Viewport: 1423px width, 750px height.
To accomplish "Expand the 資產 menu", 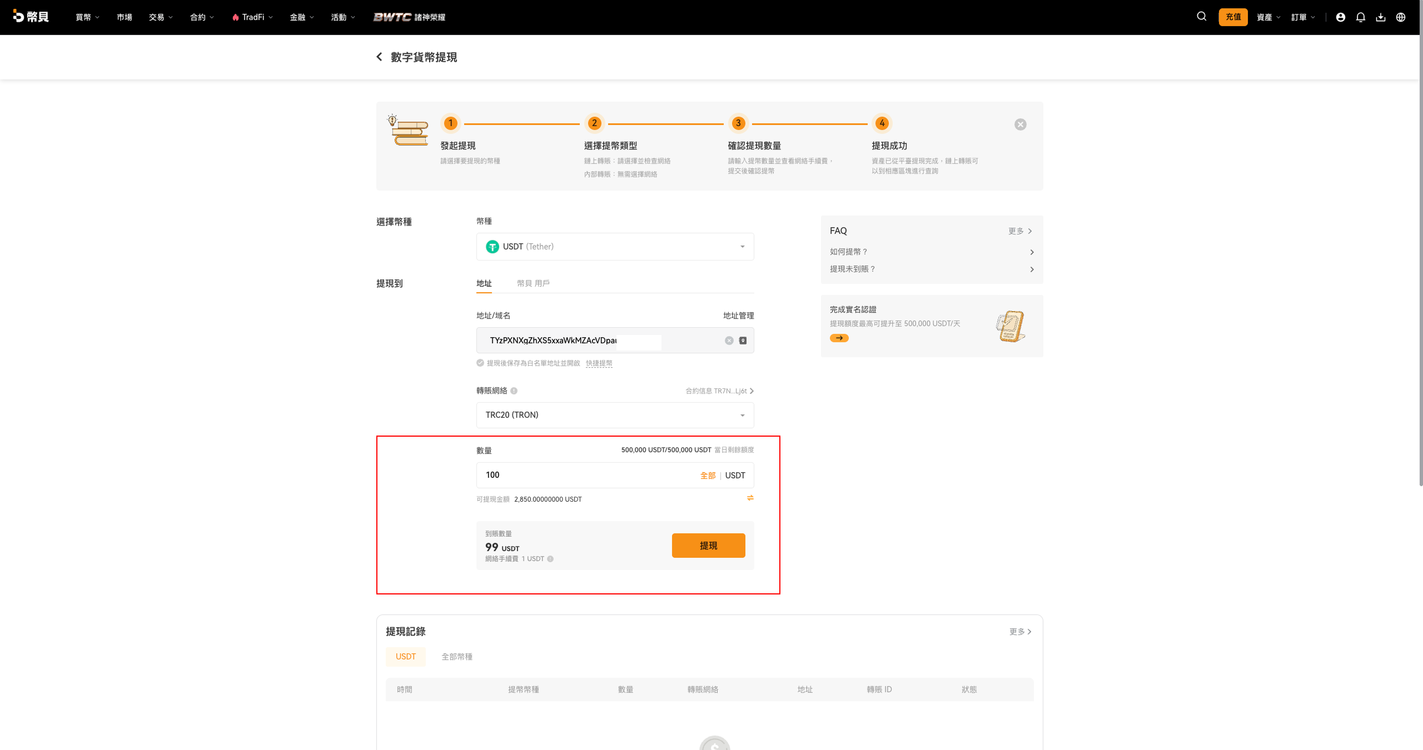I will click(1268, 17).
